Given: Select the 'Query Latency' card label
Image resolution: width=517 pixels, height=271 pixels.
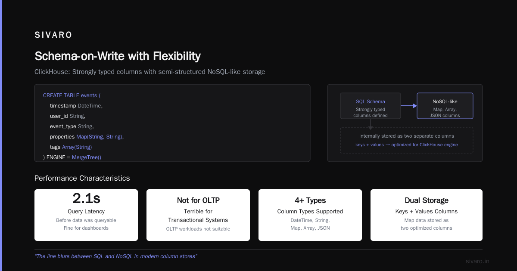Looking at the screenshot, I should click(x=86, y=212).
